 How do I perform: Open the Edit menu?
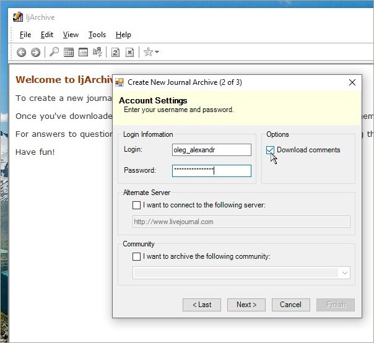(47, 35)
